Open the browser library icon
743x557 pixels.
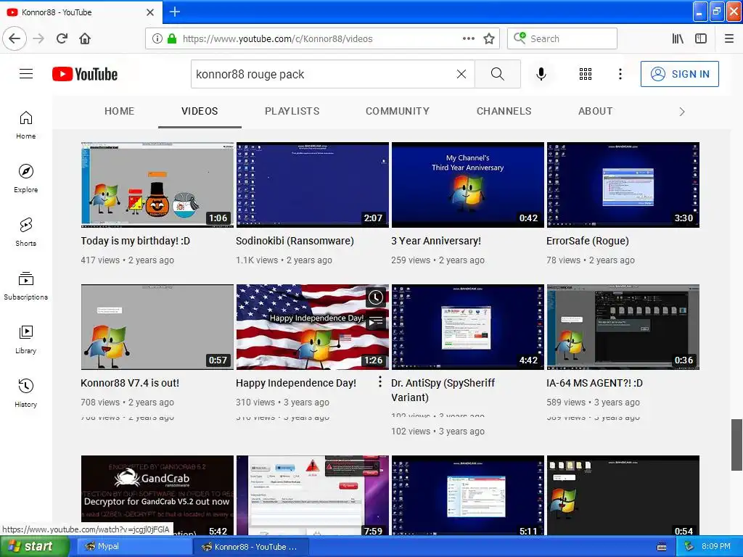point(678,38)
